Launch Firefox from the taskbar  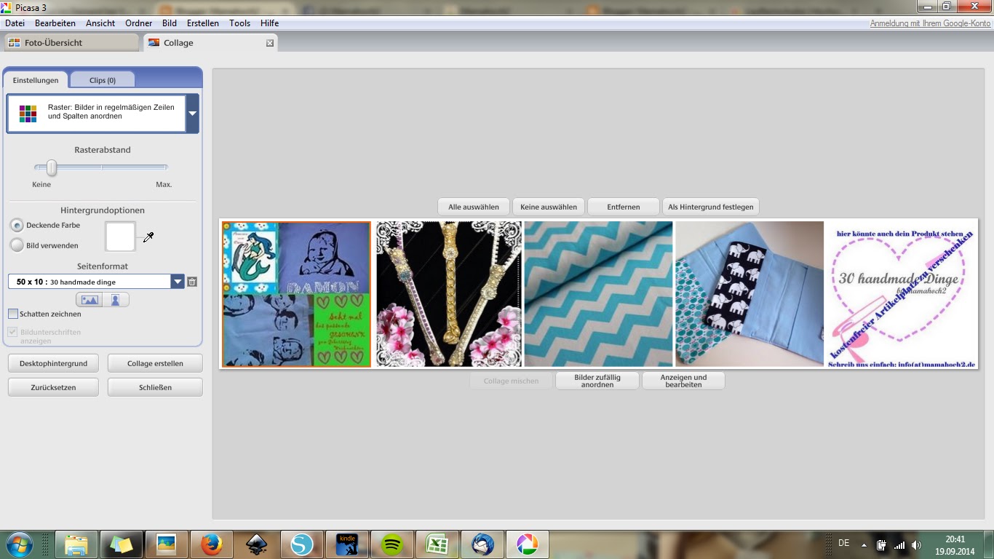[212, 544]
